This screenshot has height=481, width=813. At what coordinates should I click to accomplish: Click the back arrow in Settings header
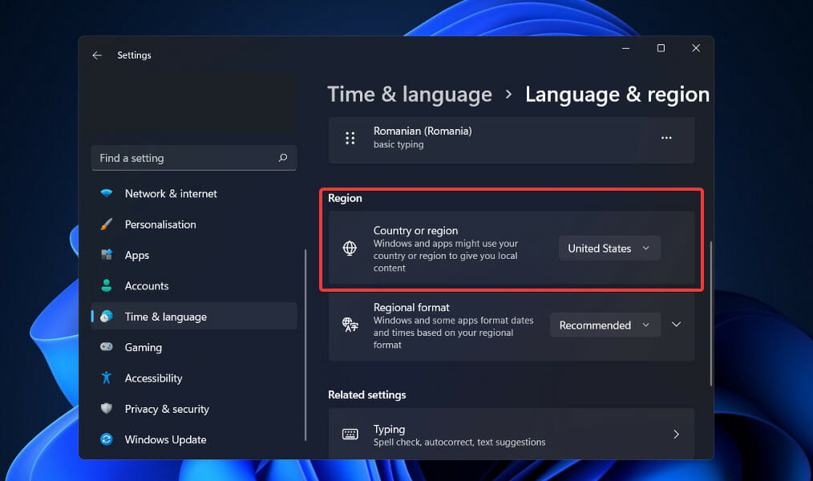(x=97, y=55)
